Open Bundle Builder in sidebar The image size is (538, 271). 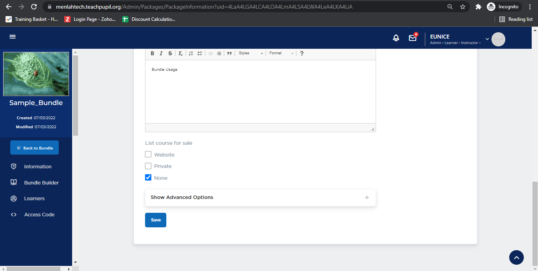(x=41, y=183)
